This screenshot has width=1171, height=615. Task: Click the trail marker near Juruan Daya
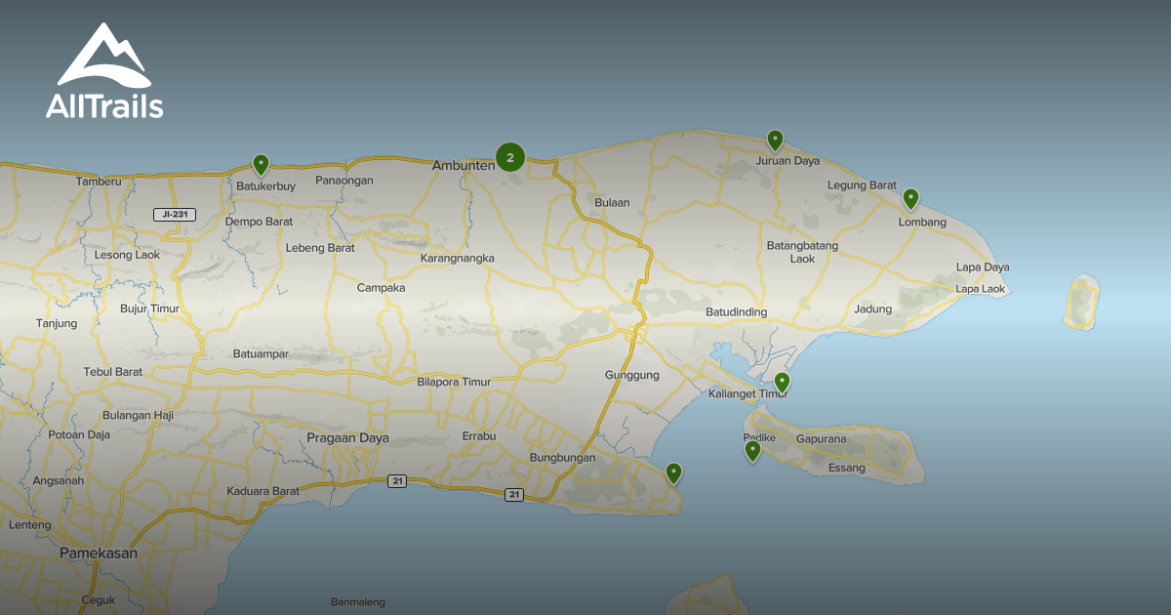click(x=776, y=140)
